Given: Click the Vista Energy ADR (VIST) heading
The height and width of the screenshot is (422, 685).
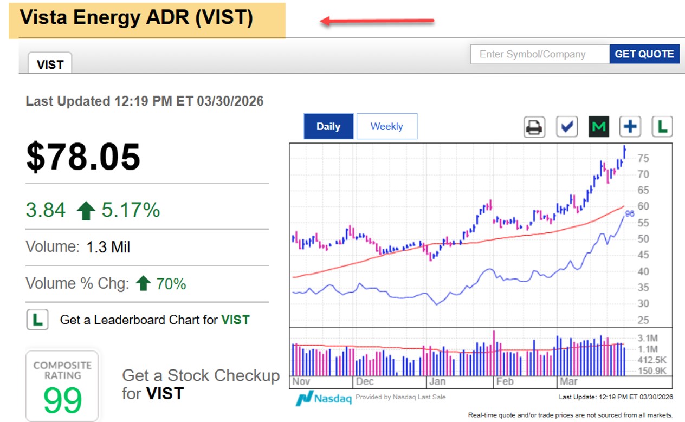Looking at the screenshot, I should 137,18.
